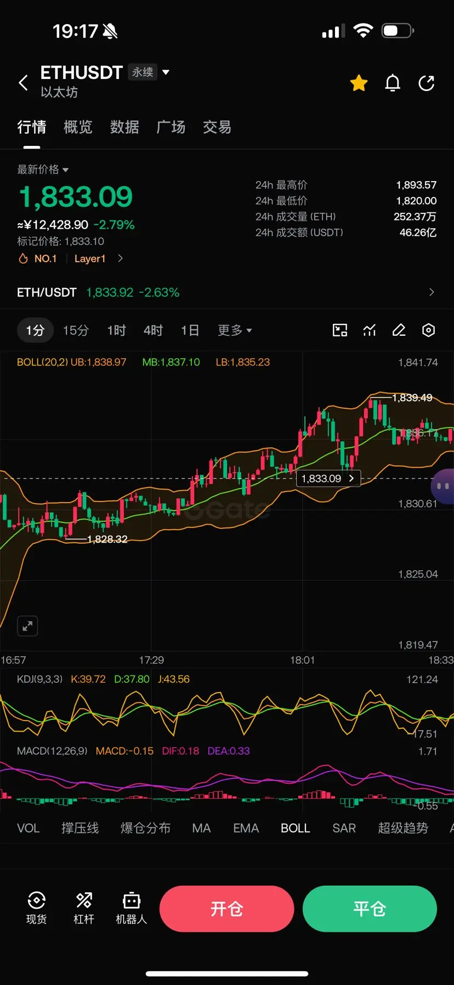Tap the green 平仓 button
Image resolution: width=454 pixels, height=985 pixels.
[370, 909]
